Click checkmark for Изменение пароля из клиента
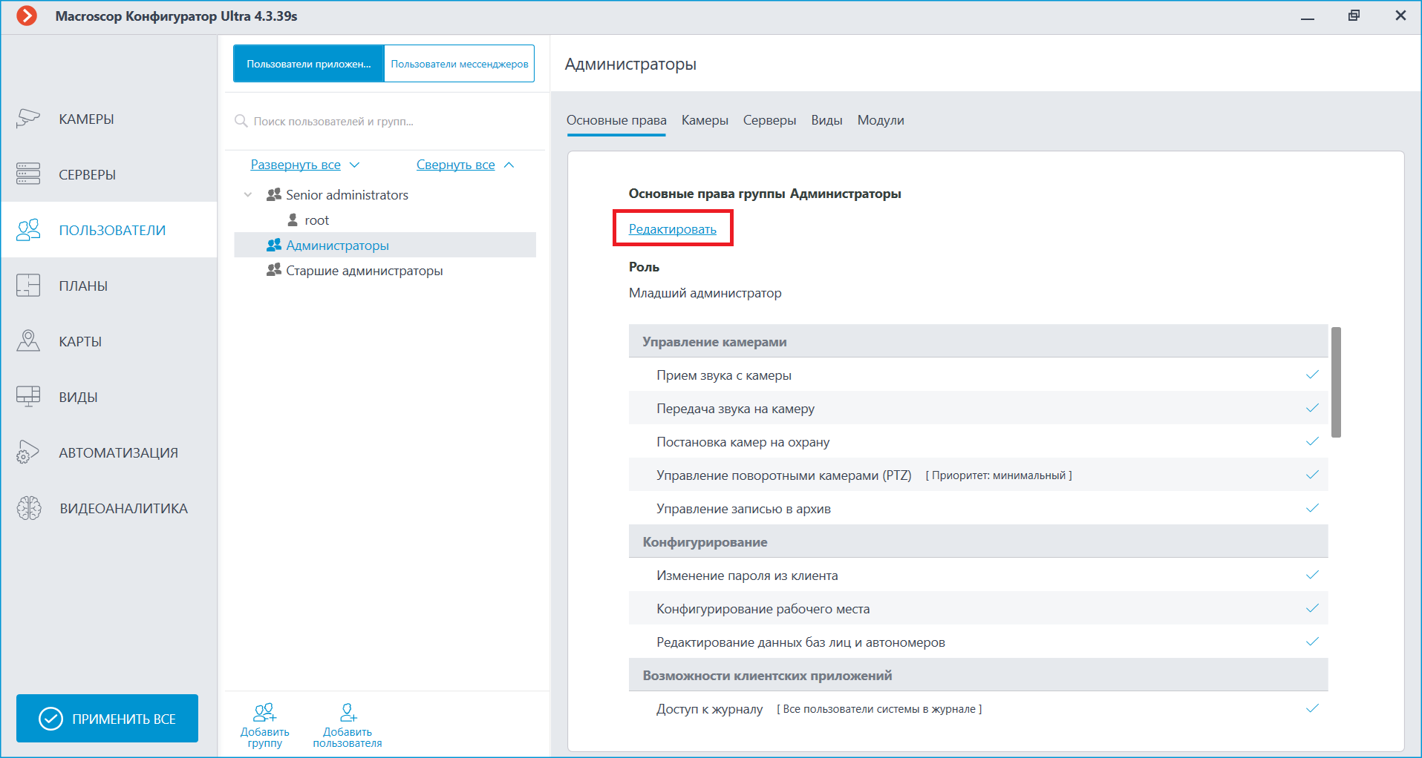The width and height of the screenshot is (1422, 758). click(1312, 575)
